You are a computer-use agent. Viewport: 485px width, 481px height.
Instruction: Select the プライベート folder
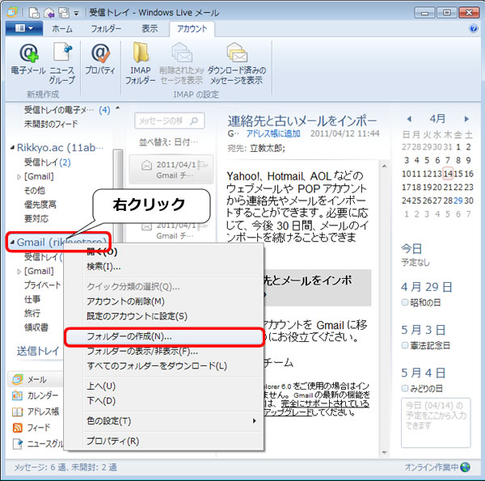(x=42, y=285)
